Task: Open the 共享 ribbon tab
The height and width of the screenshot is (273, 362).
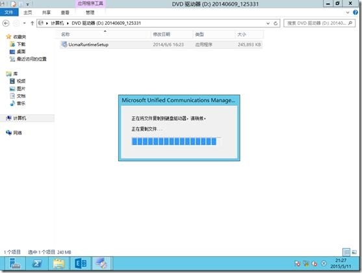Action: coord(46,12)
